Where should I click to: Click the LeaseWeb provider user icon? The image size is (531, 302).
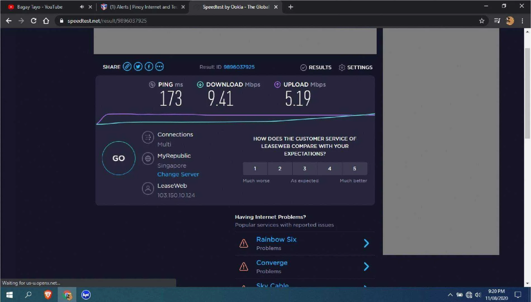coord(148,188)
